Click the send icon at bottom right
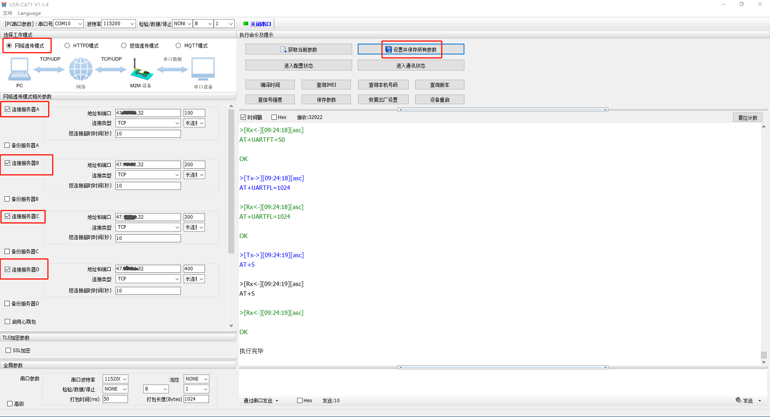The width and height of the screenshot is (770, 417). pyautogui.click(x=738, y=400)
